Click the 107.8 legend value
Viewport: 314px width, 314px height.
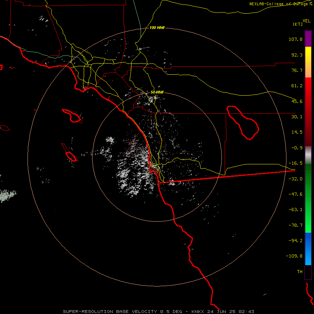pos(296,39)
